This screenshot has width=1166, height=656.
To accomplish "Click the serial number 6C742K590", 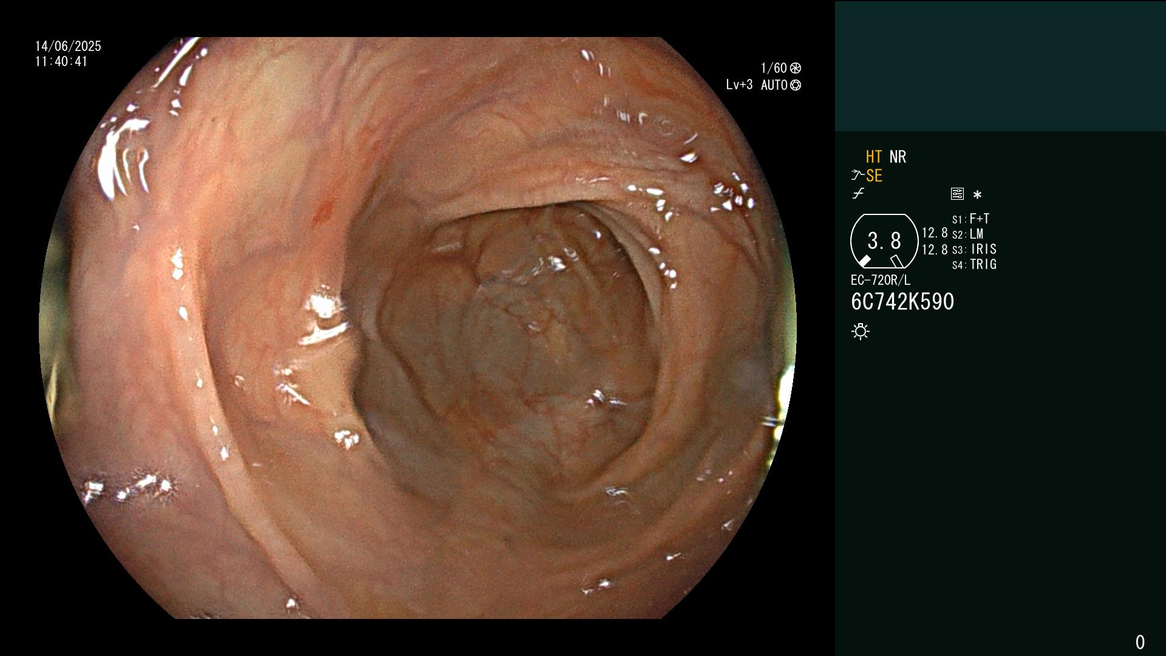I will tap(902, 302).
